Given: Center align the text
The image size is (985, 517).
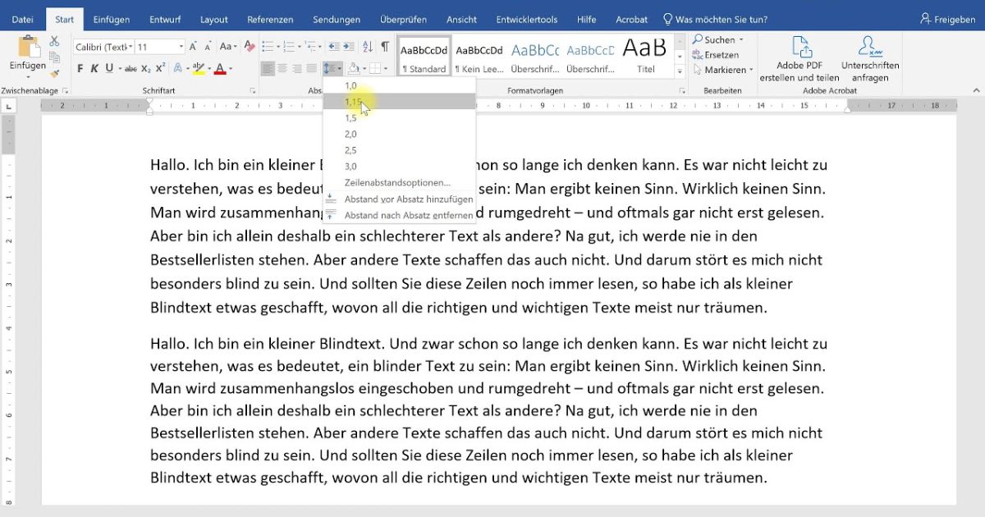Looking at the screenshot, I should [x=282, y=69].
